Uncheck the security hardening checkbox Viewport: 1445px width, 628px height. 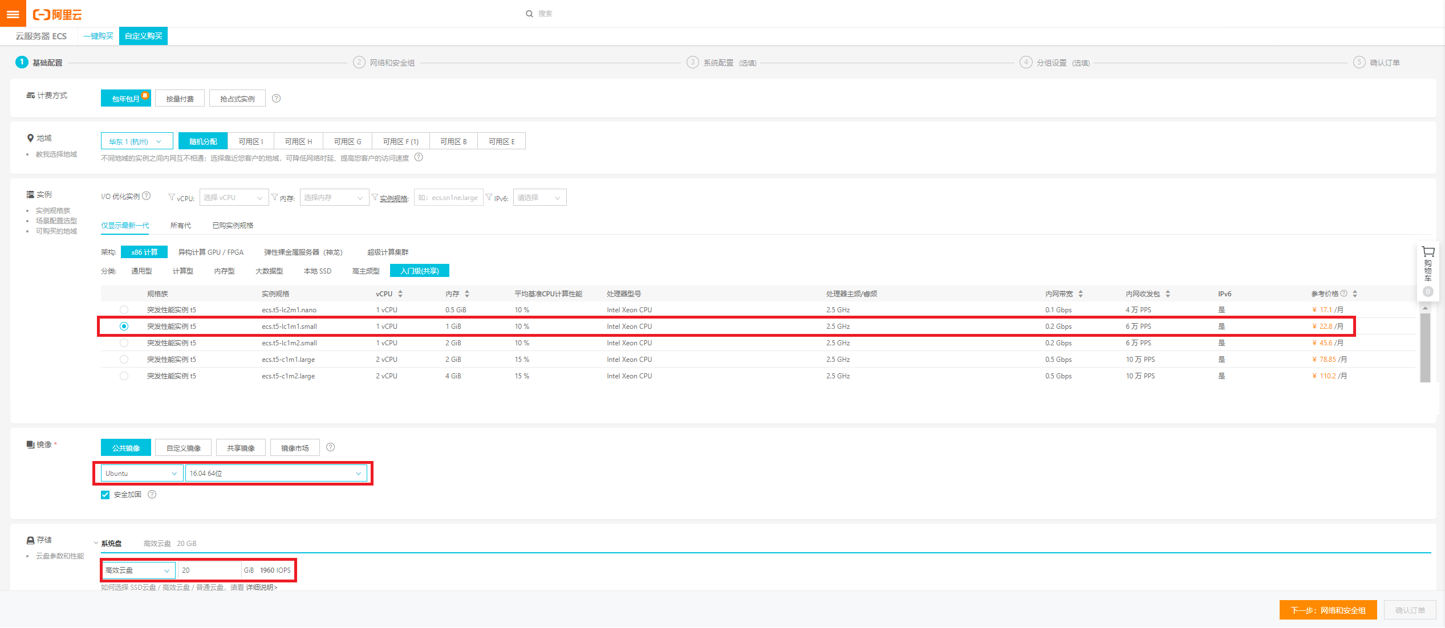(105, 495)
